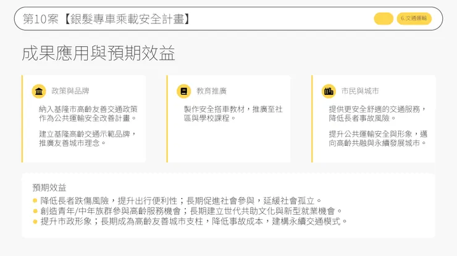The width and height of the screenshot is (457, 256).
Task: Click the yellow bullet before 降低長者跌傷風險
Action: [x=35, y=201]
